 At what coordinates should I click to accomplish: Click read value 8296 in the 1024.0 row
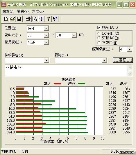(126, 132)
